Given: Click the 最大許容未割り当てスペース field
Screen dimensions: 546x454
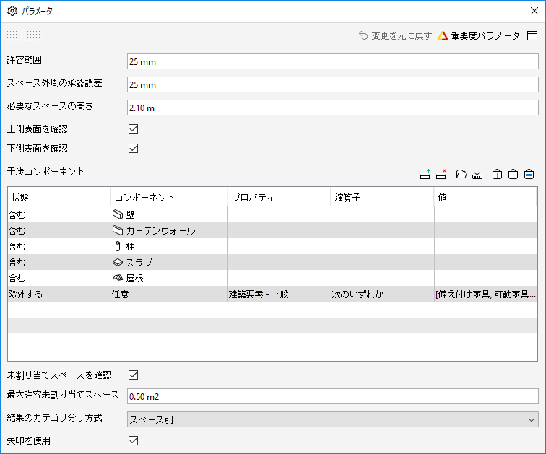Looking at the screenshot, I should click(332, 396).
